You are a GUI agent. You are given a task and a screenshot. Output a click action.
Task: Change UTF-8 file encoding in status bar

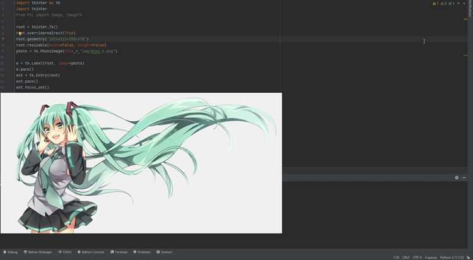(x=418, y=257)
